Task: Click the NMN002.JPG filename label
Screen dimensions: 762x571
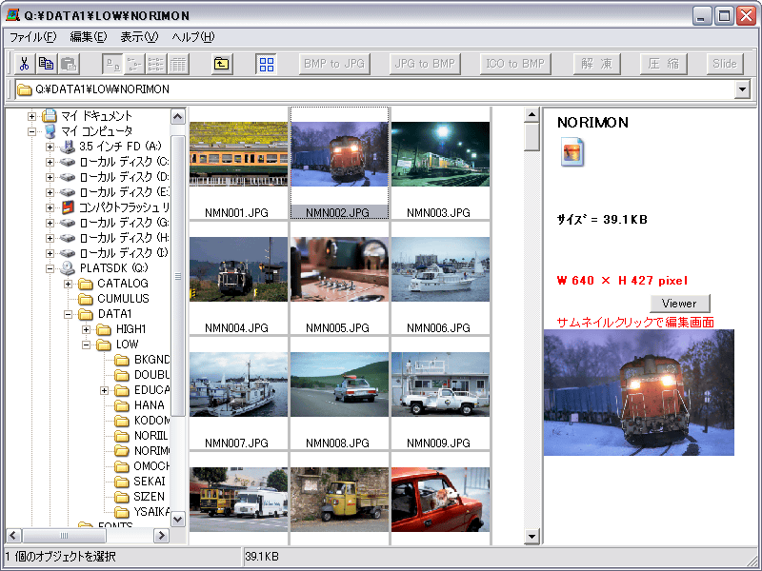Action: click(x=338, y=212)
